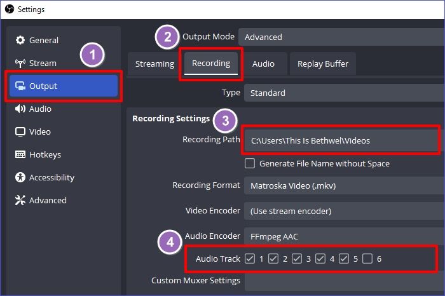This screenshot has height=296, width=445.
Task: Expand the Audio Encoder dropdown
Action: [x=341, y=236]
